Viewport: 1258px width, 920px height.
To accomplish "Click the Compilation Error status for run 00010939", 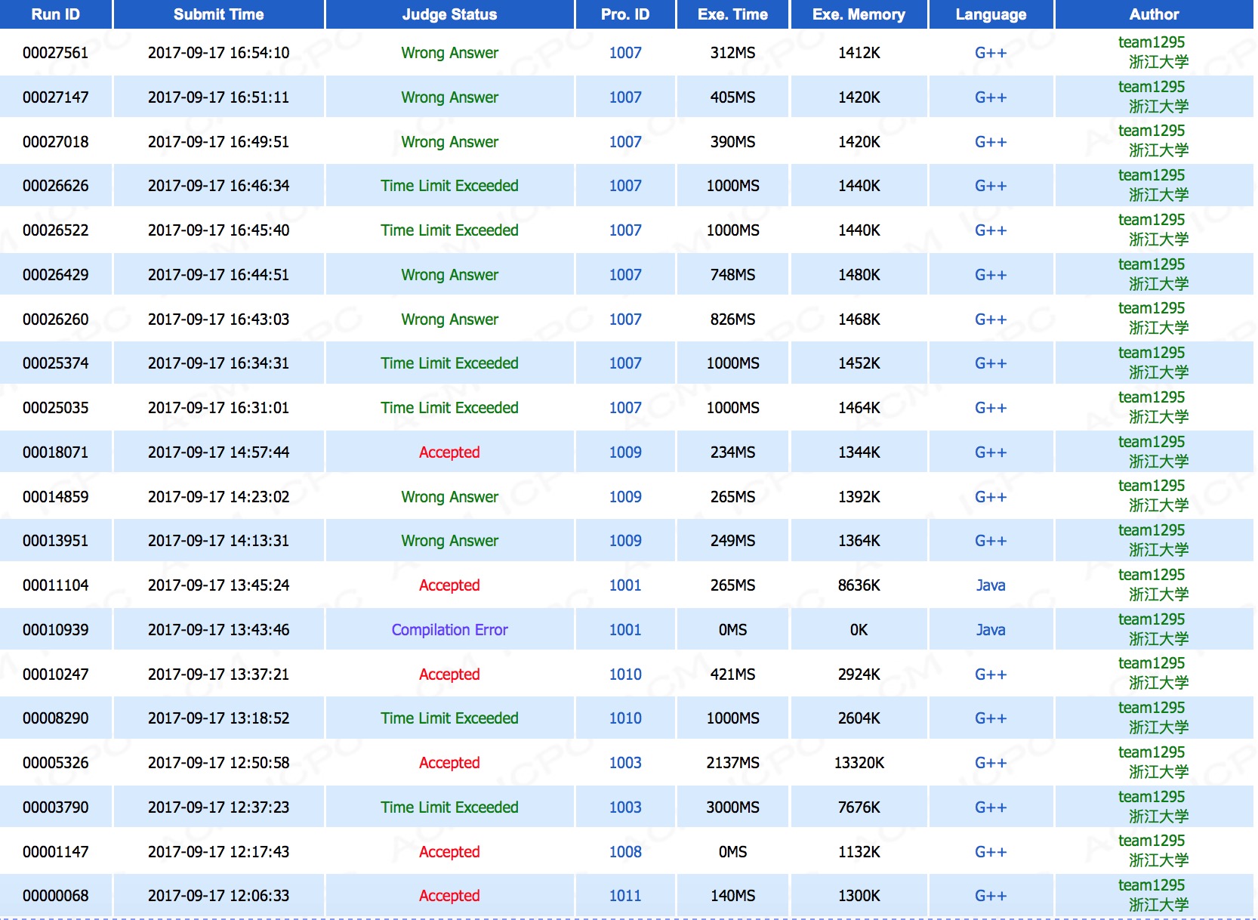I will tap(449, 630).
